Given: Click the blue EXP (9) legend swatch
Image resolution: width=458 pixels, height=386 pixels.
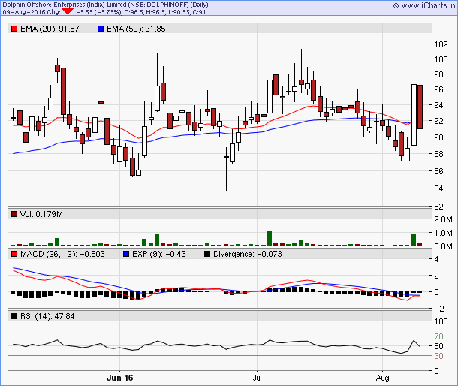Looking at the screenshot, I should pos(126,254).
